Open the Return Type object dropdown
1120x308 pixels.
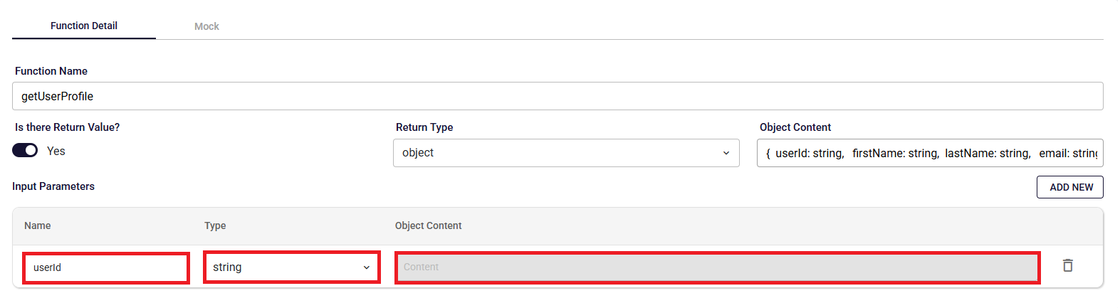[x=566, y=153]
